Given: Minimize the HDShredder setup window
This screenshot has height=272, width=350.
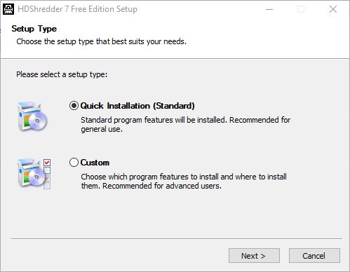Looking at the screenshot, I should click(269, 9).
